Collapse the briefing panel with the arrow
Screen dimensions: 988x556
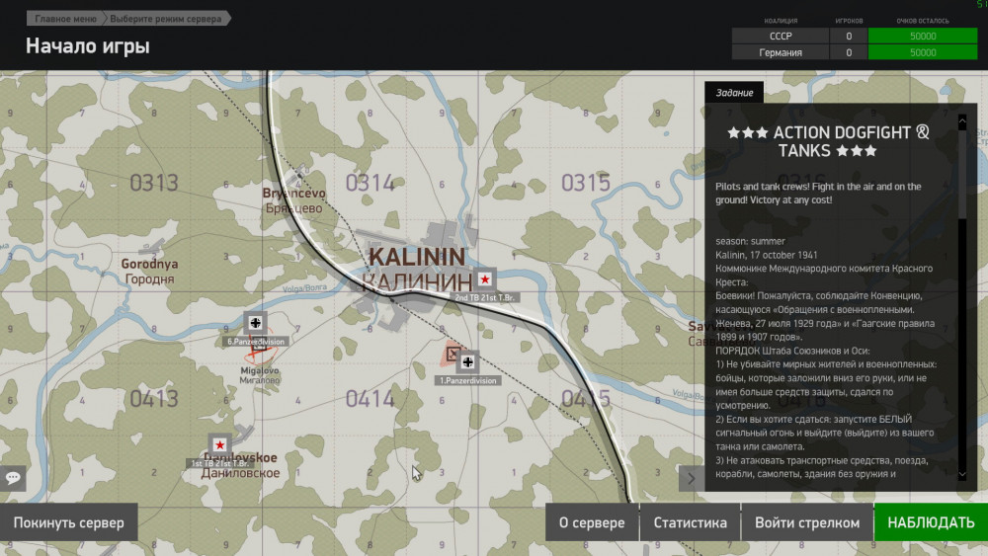pos(692,479)
